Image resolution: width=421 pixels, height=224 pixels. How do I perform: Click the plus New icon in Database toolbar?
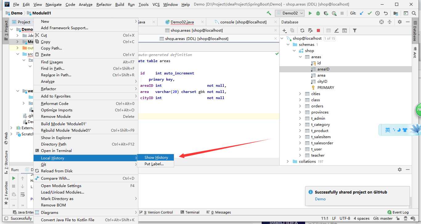click(284, 30)
